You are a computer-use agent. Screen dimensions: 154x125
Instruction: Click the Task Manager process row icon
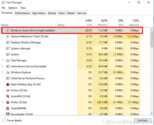tap(8, 61)
